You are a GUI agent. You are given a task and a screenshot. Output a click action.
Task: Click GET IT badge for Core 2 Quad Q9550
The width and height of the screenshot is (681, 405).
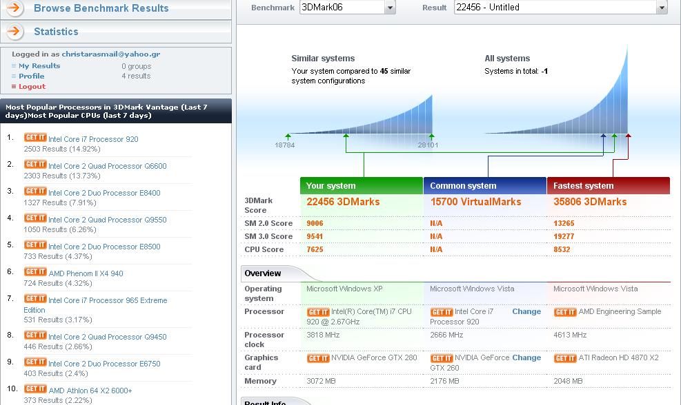coord(35,218)
